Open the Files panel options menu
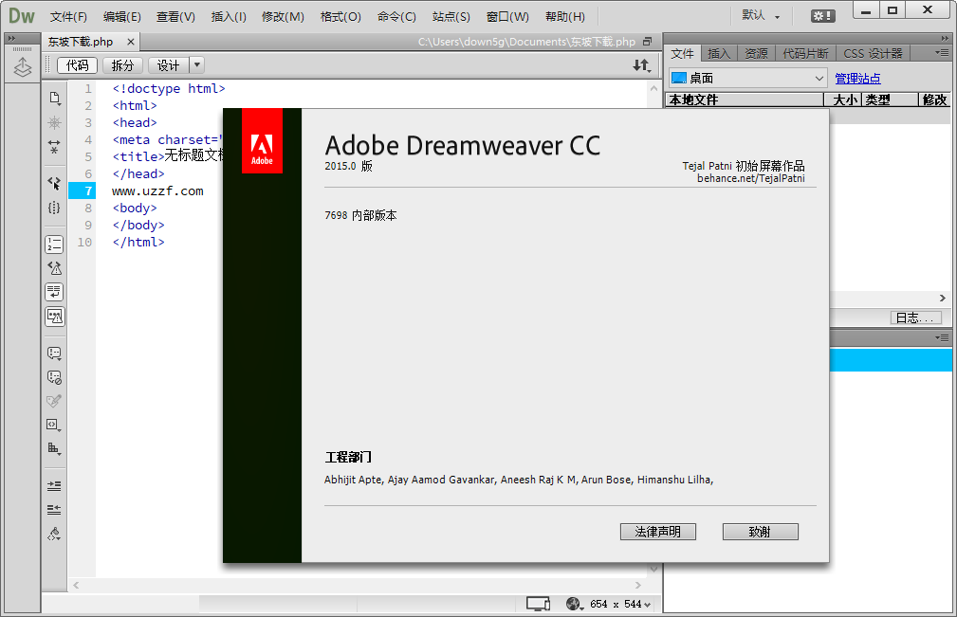Viewport: 957px width, 617px height. [x=943, y=53]
